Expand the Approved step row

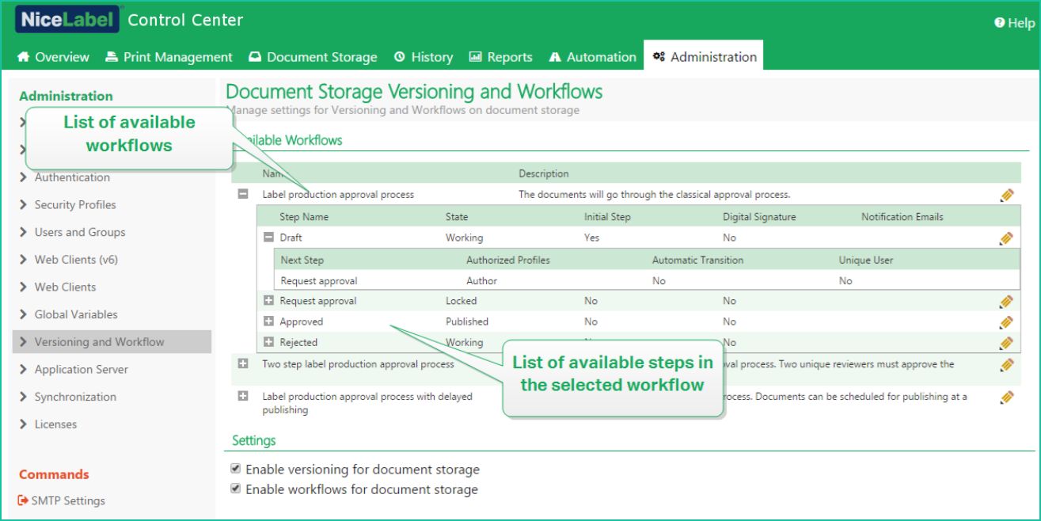(268, 321)
